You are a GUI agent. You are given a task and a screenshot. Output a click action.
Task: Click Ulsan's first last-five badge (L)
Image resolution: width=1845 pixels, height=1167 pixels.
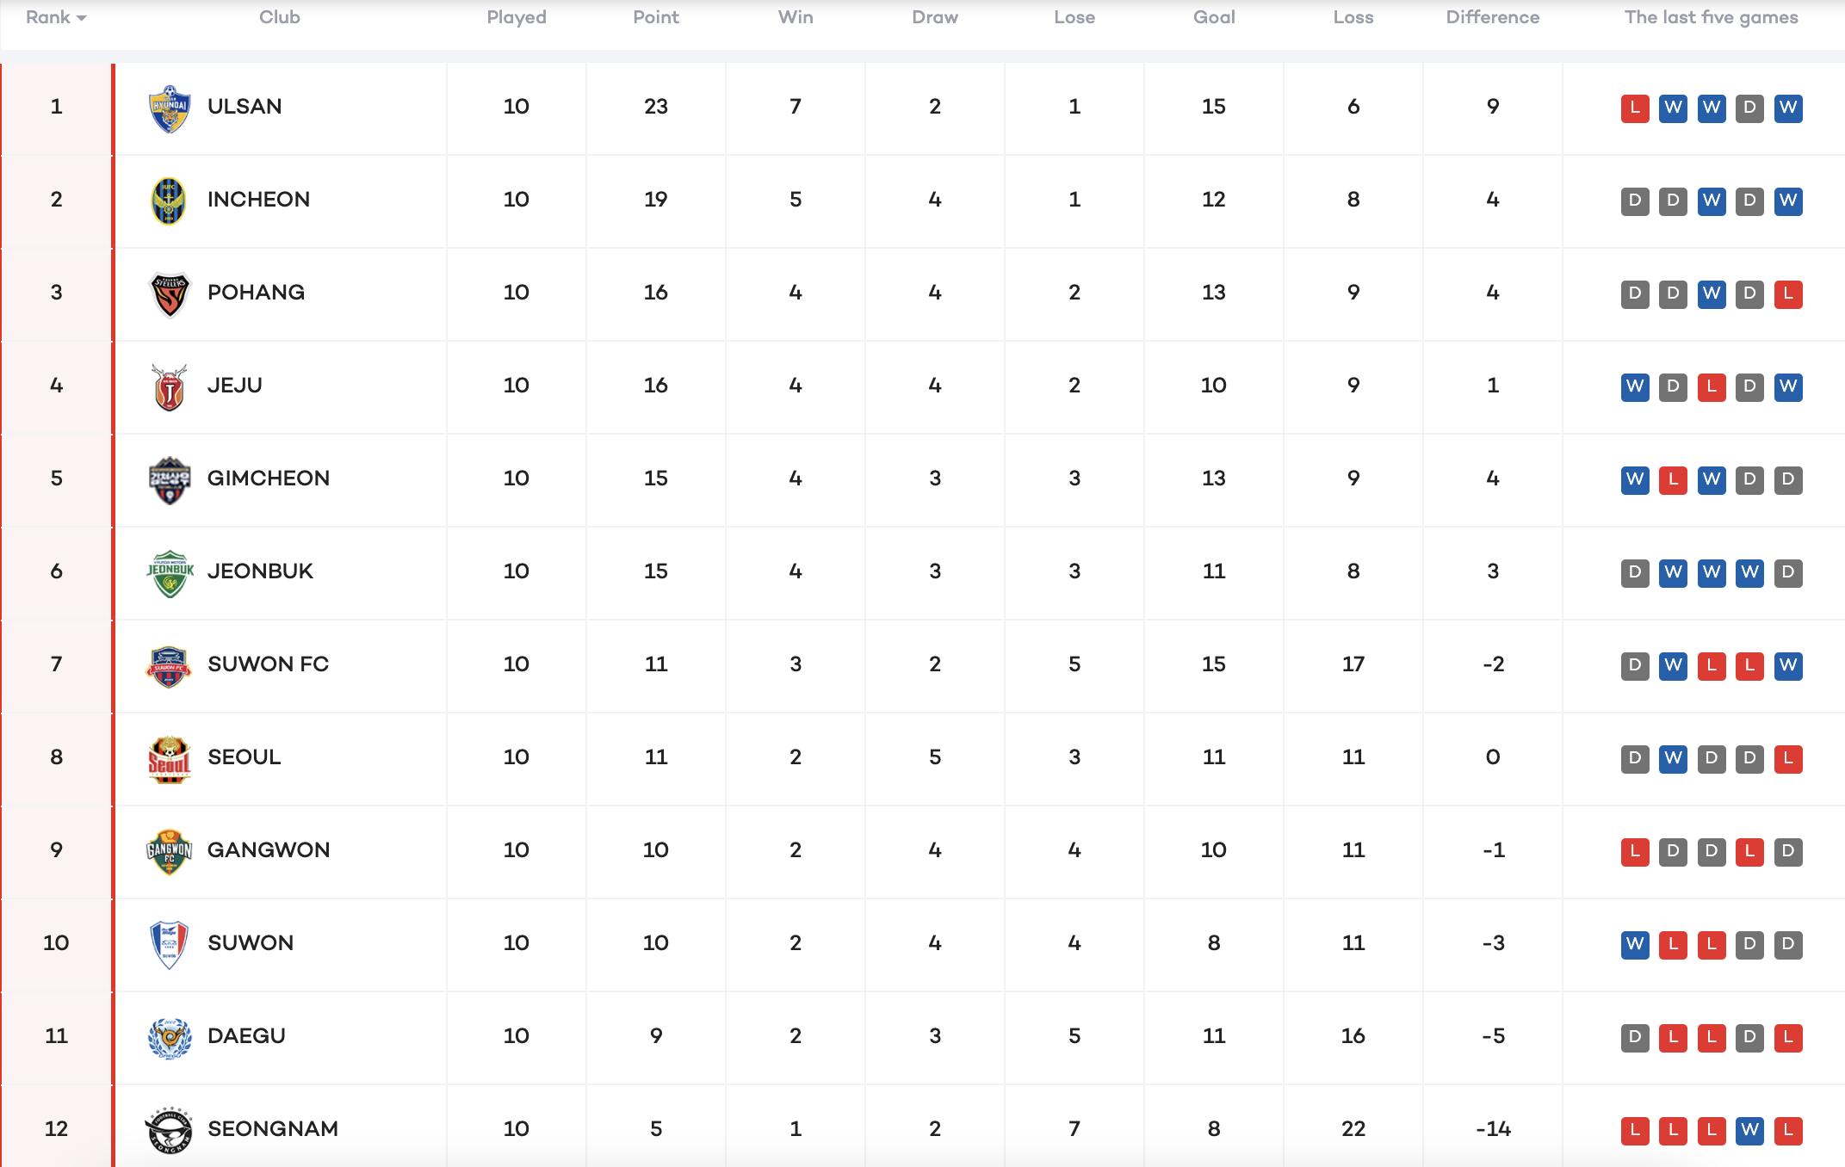1635,108
